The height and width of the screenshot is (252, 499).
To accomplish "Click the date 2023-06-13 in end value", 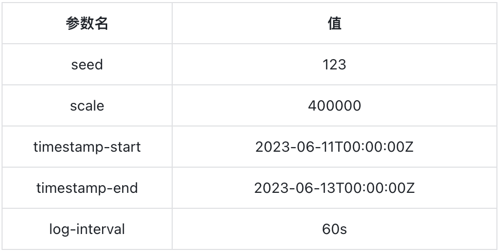I will tap(295, 188).
